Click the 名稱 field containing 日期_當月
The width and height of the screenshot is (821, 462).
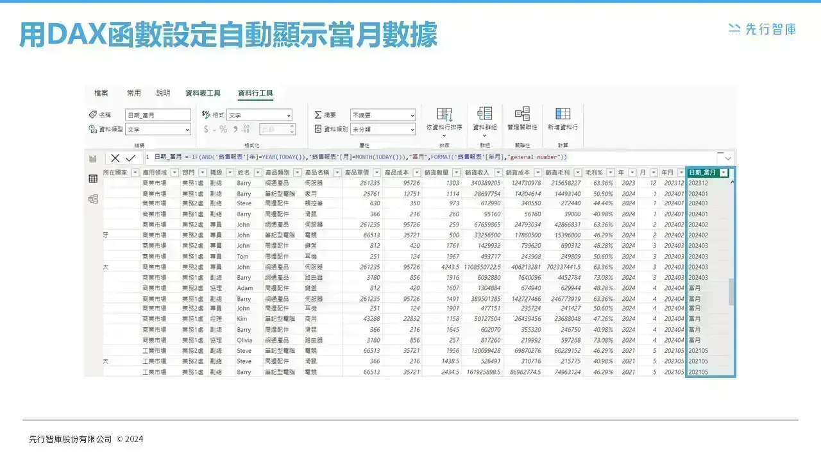[x=158, y=116]
